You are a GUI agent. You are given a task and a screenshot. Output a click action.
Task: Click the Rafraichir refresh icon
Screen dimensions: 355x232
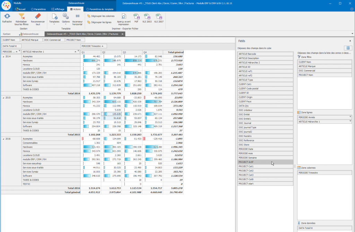point(7,16)
